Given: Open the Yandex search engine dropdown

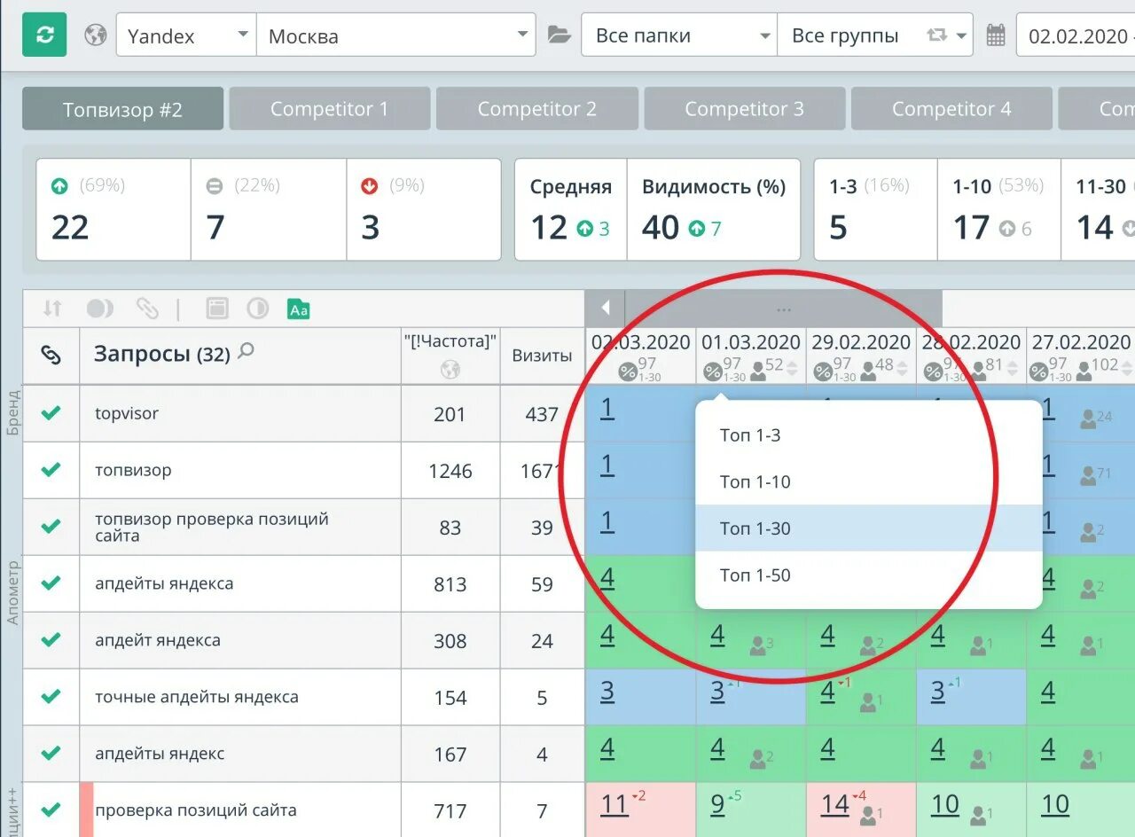Looking at the screenshot, I should pos(186,35).
